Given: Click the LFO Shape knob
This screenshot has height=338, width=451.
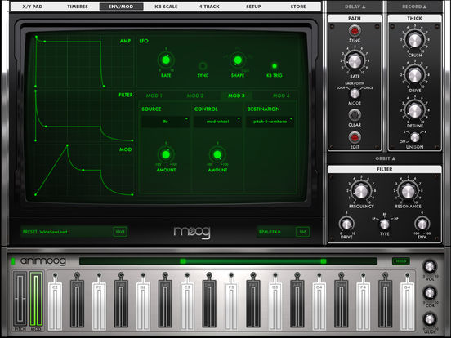Looking at the screenshot, I should (x=238, y=60).
